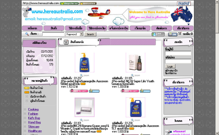
Task: Zoom the B1-207 Auscreen product image
Action: click(85, 75)
